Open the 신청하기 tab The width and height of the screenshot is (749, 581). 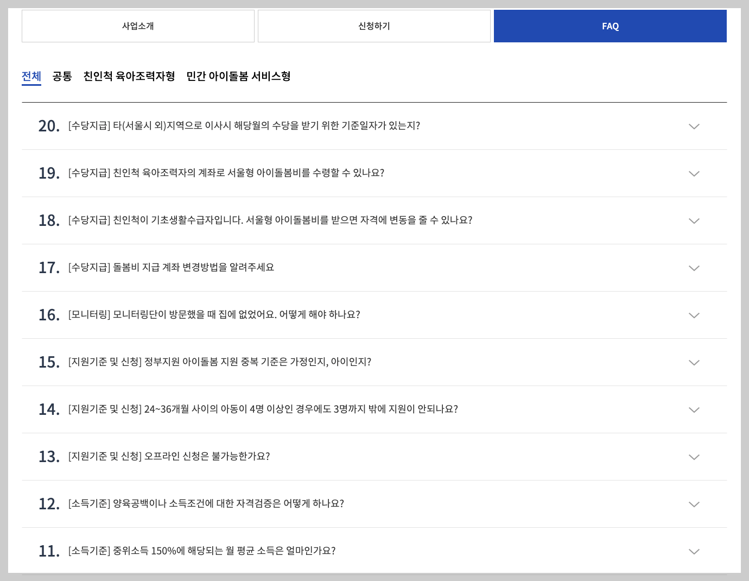click(374, 26)
